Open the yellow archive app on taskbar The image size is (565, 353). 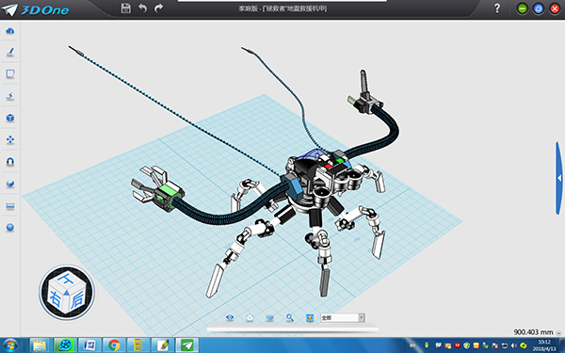pyautogui.click(x=138, y=345)
